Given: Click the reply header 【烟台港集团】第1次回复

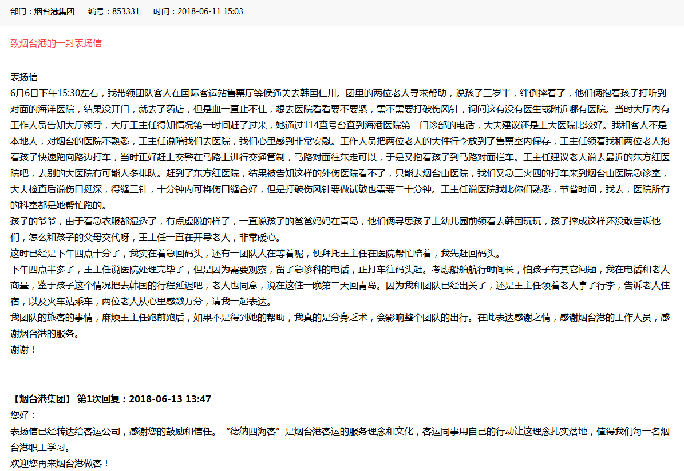Looking at the screenshot, I should pyautogui.click(x=111, y=399).
